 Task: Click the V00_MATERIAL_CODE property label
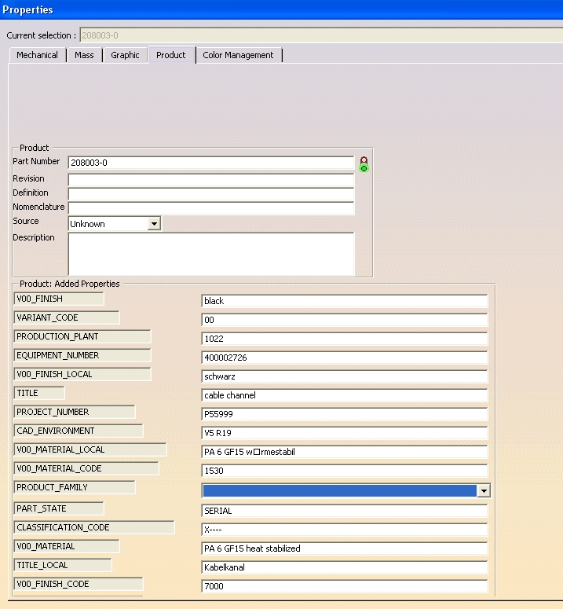(x=86, y=468)
